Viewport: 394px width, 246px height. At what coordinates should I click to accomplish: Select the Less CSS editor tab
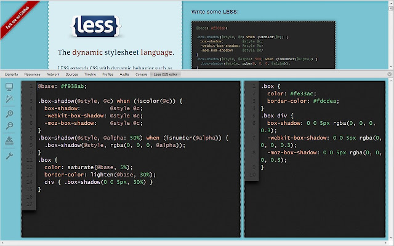166,74
